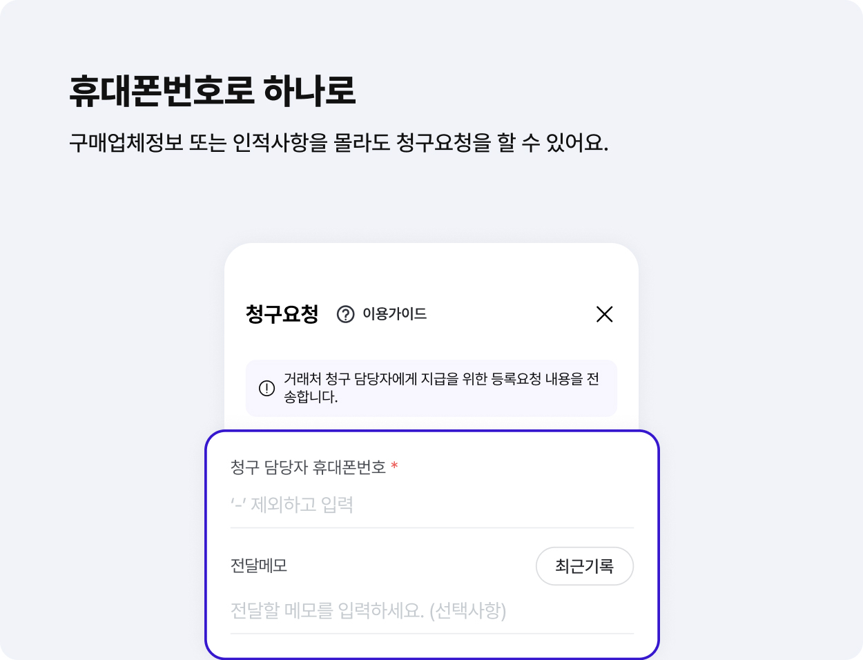The width and height of the screenshot is (863, 660).
Task: Click the 등록요청 내용을 text in notice
Action: coord(537,379)
